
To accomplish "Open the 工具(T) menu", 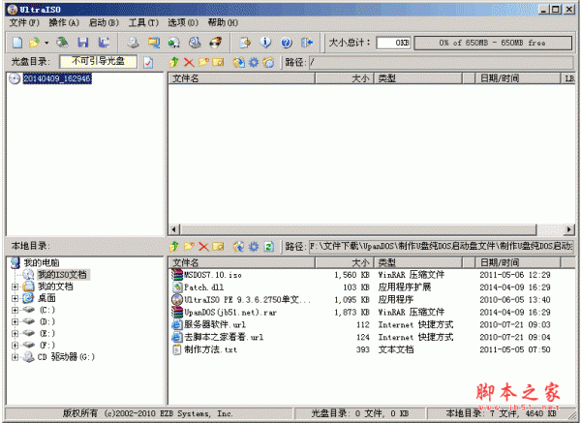I will pyautogui.click(x=143, y=23).
